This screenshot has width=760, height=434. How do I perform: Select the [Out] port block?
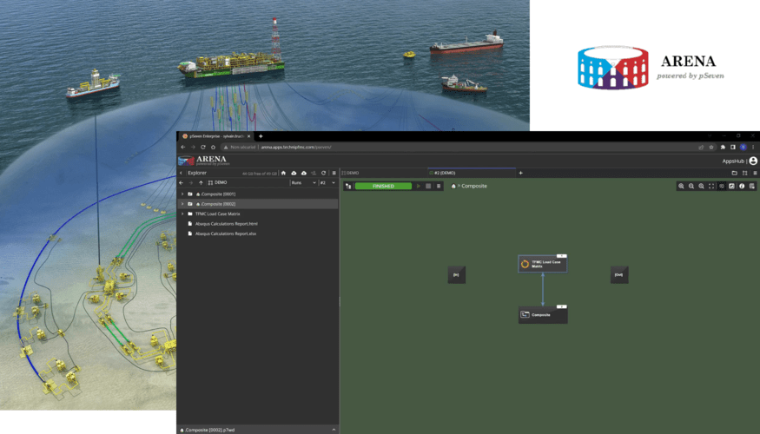(619, 274)
